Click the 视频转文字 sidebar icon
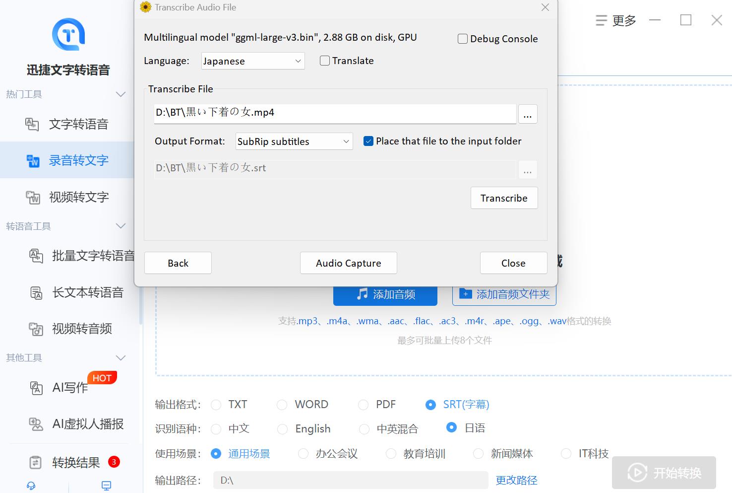The image size is (732, 493). (33, 197)
